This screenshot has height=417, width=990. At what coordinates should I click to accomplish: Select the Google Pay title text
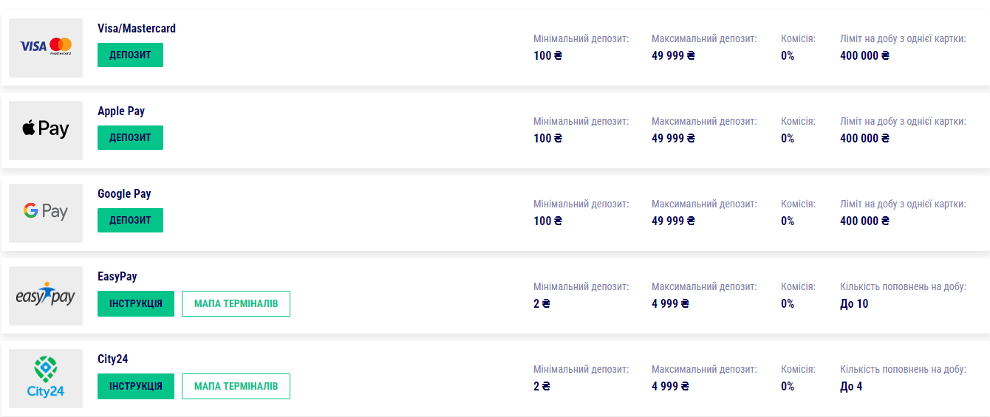[x=124, y=194]
